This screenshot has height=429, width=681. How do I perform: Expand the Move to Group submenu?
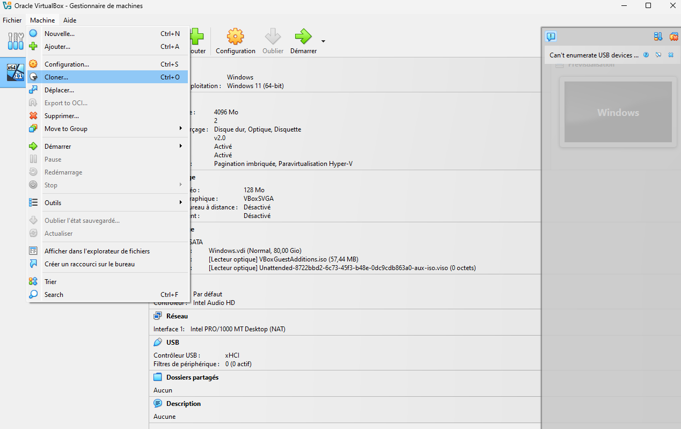(x=108, y=128)
